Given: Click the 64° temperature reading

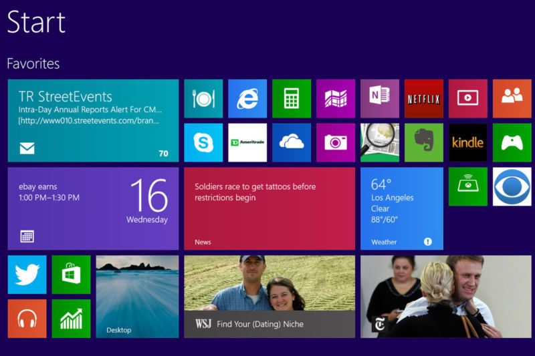Looking at the screenshot, I should pyautogui.click(x=381, y=184).
